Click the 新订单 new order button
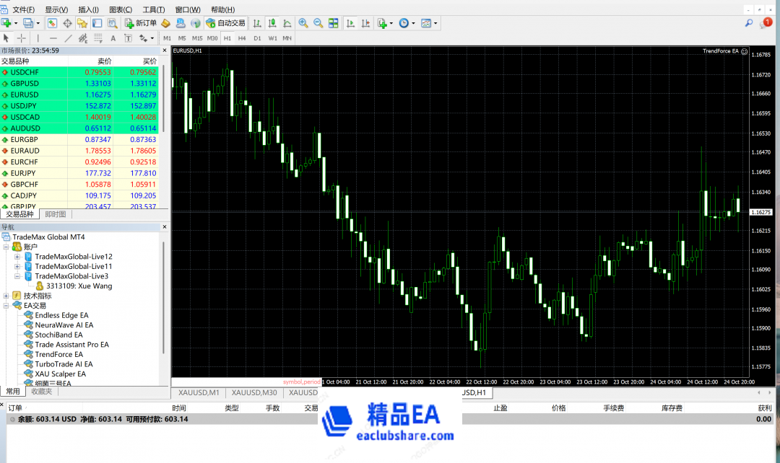 [140, 23]
